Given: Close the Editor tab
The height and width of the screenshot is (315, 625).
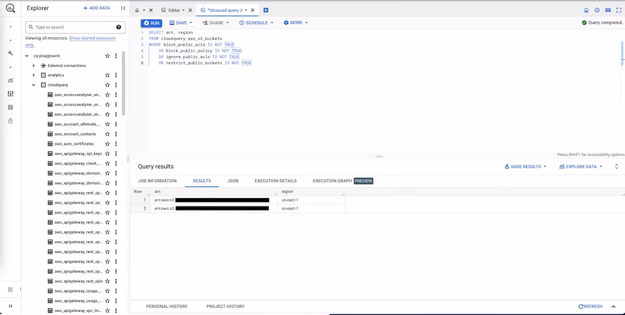Looking at the screenshot, I should coord(190,10).
